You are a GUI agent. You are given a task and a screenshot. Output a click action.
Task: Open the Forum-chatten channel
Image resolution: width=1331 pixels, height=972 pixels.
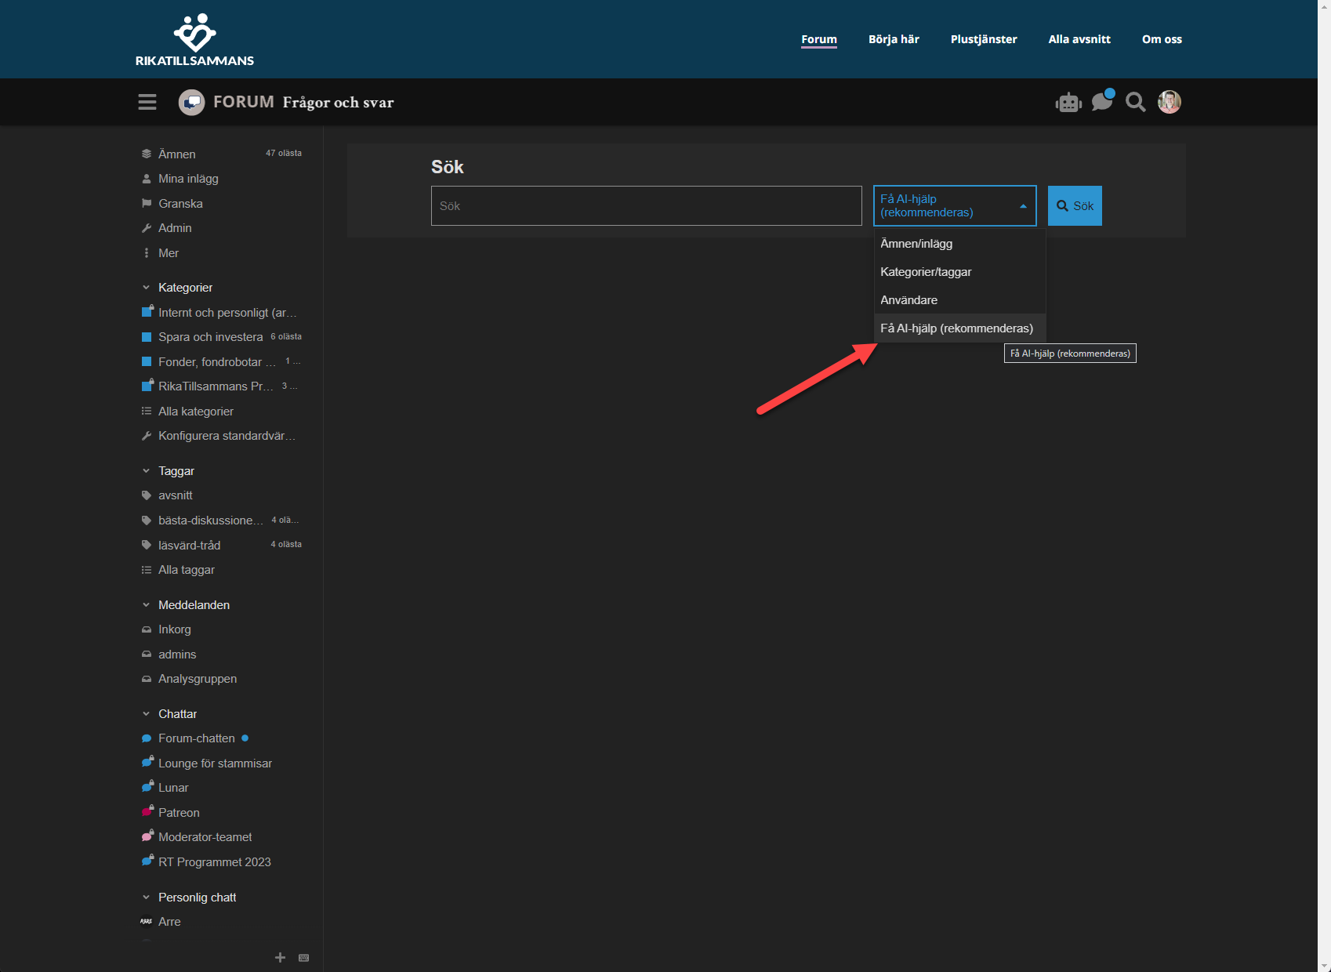pyautogui.click(x=196, y=738)
